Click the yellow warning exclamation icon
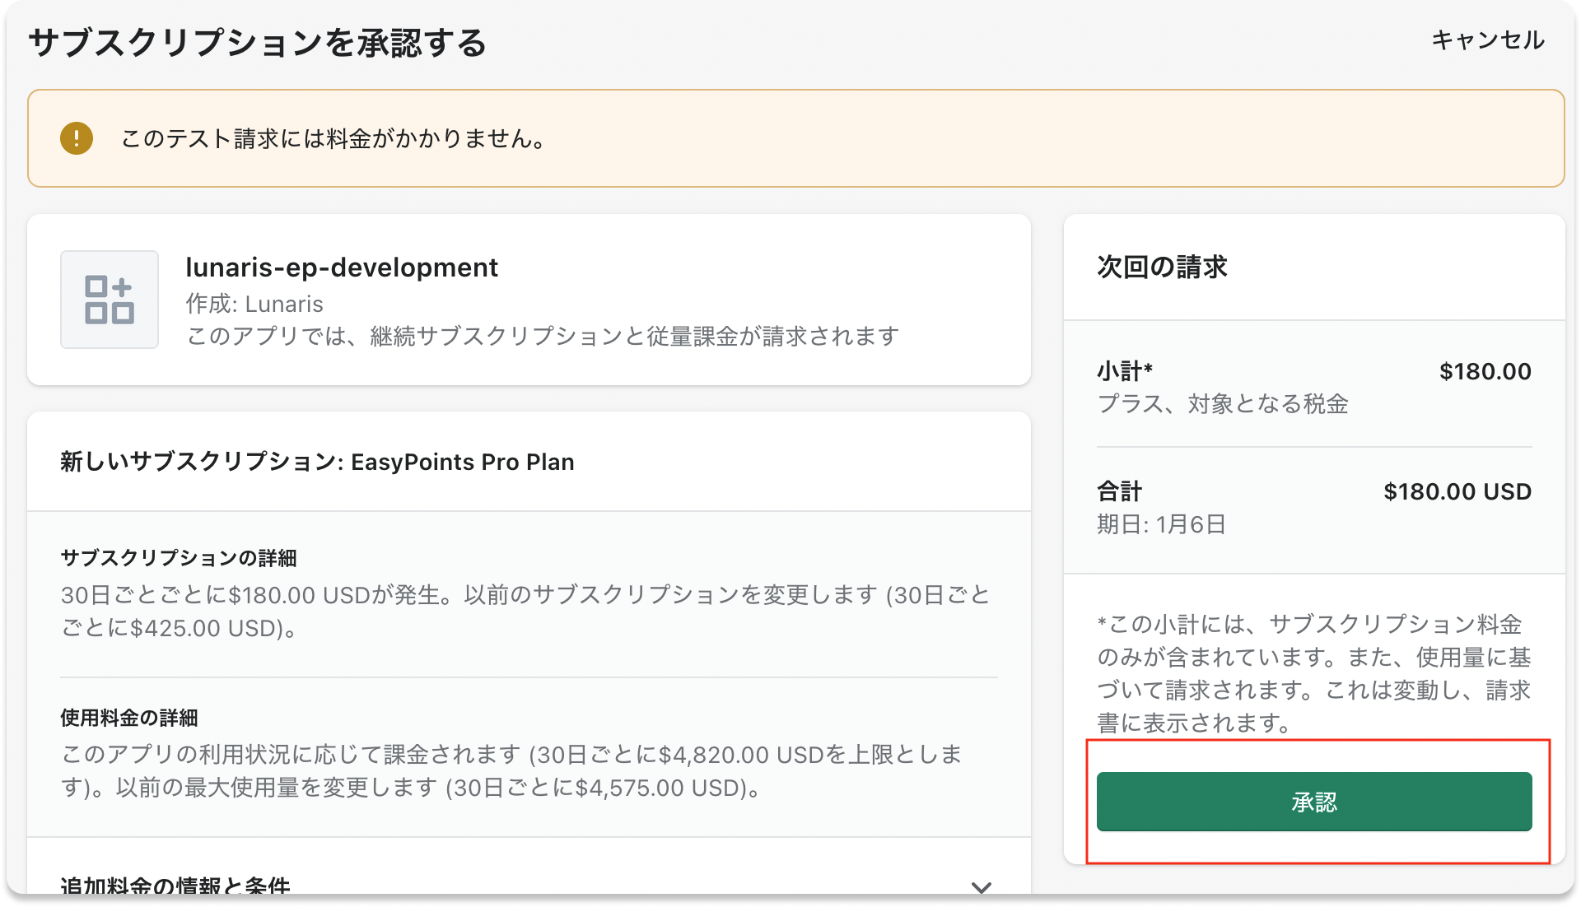1581x907 pixels. (x=77, y=138)
